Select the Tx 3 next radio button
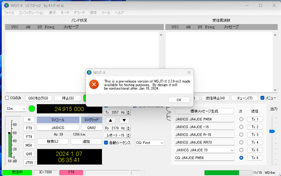The image size is (281, 176). (241, 134)
